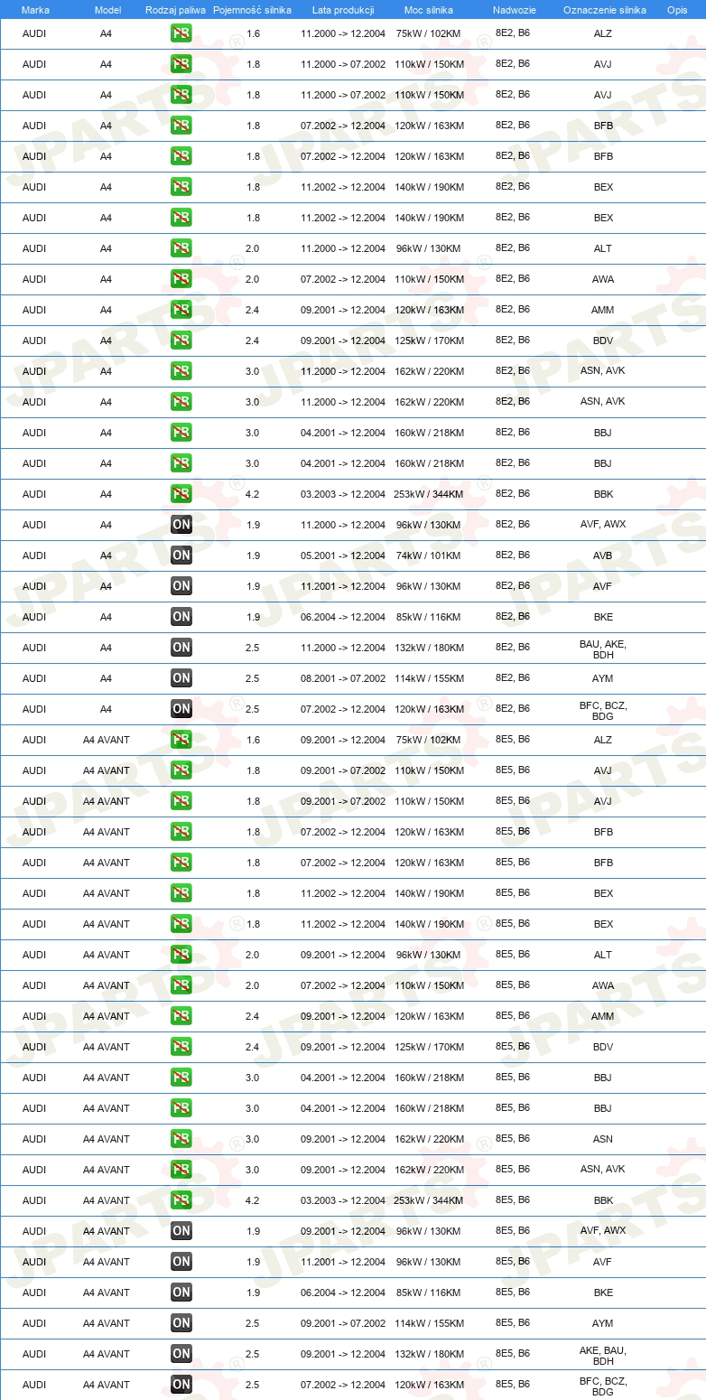The width and height of the screenshot is (706, 1400).
Task: Click the diesel ON icon in A4 2.5 AYM row
Action: [181, 679]
